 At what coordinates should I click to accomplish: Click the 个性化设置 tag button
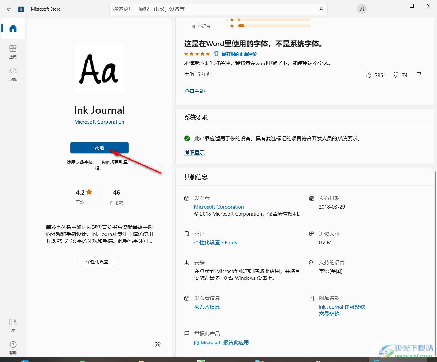(97, 261)
